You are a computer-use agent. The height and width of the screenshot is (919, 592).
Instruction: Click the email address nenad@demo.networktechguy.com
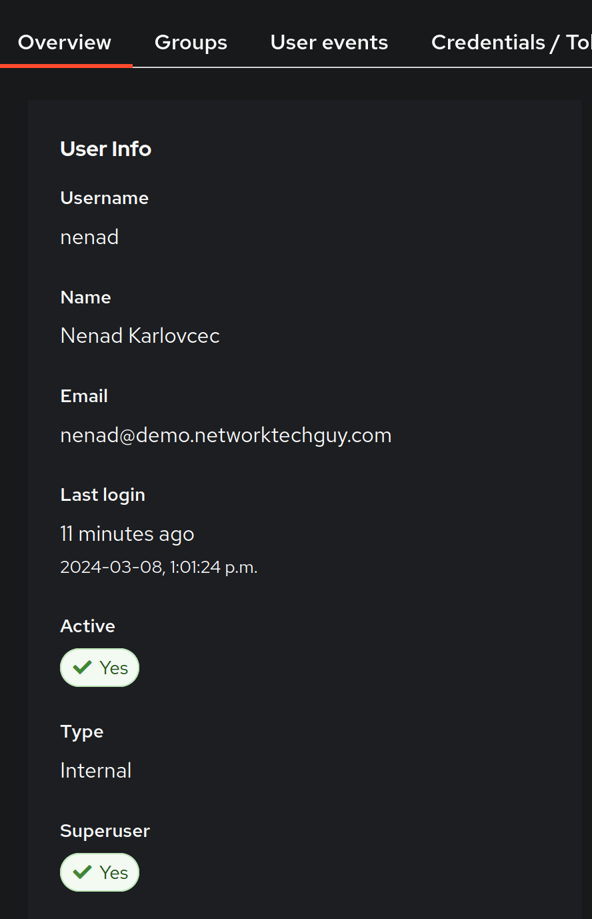pos(226,435)
